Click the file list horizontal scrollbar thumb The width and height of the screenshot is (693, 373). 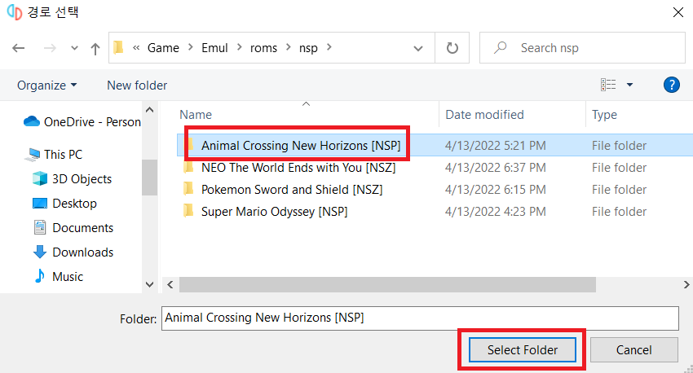pyautogui.click(x=387, y=285)
